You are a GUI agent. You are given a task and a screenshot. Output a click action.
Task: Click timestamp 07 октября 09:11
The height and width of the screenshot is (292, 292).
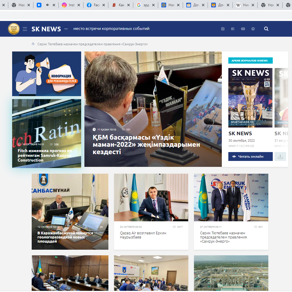[211, 227]
